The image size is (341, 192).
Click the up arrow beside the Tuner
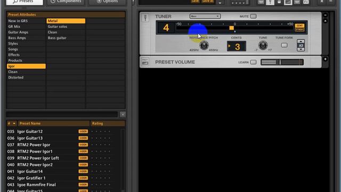326,21
